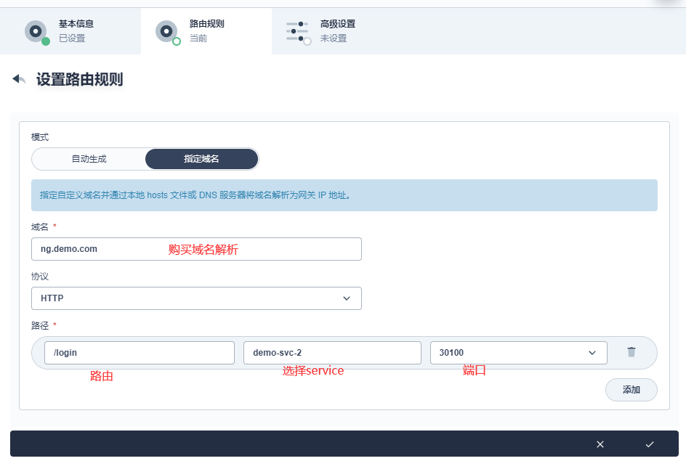Click the chevron arrow in the 30100 field
Screen dimensions: 686x461
(x=592, y=353)
